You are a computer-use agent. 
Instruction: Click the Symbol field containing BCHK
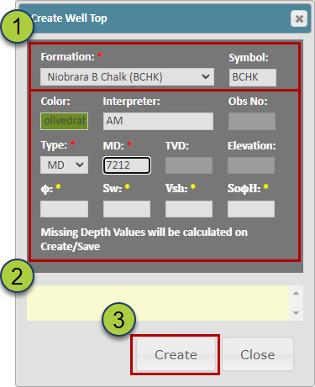[x=253, y=77]
